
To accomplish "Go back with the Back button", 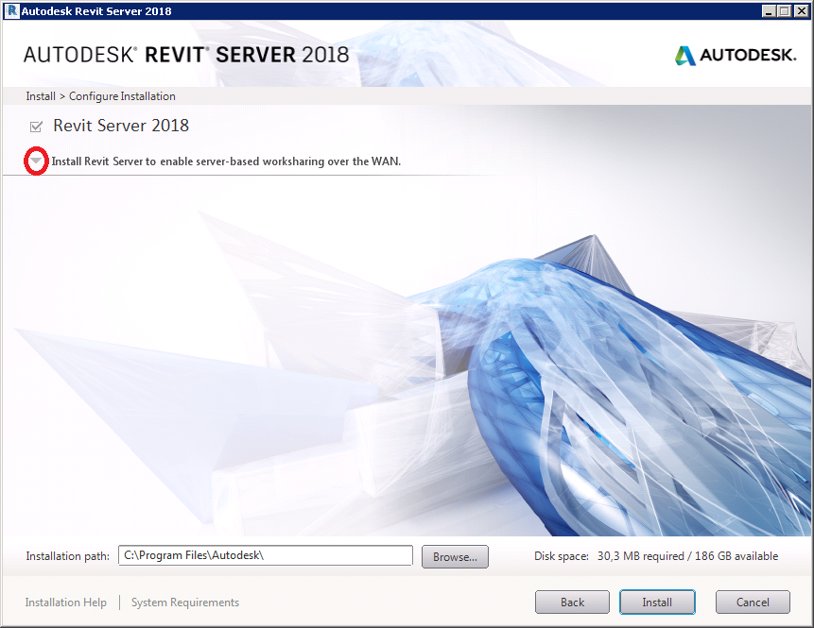I will coord(572,603).
